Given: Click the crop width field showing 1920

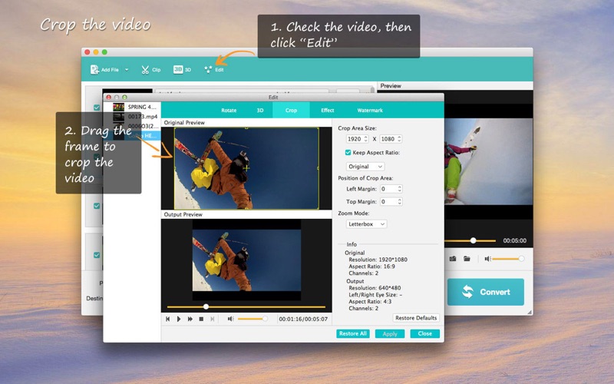Looking at the screenshot, I should pos(355,139).
